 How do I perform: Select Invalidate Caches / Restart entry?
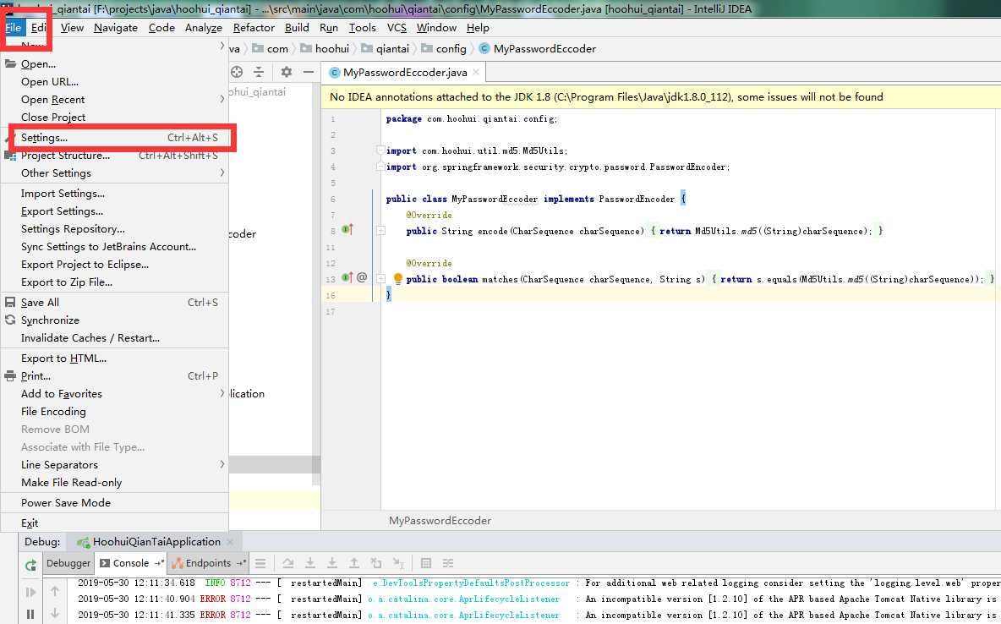[x=90, y=337]
